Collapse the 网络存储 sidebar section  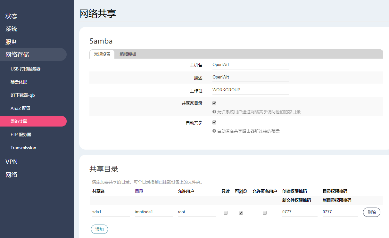18,55
